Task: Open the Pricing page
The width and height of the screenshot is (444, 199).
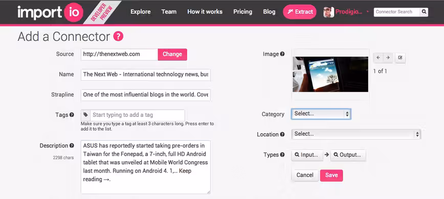Action: 242,12
